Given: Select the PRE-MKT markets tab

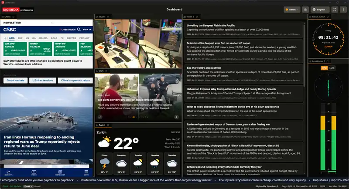Looking at the screenshot, I should point(84,38).
